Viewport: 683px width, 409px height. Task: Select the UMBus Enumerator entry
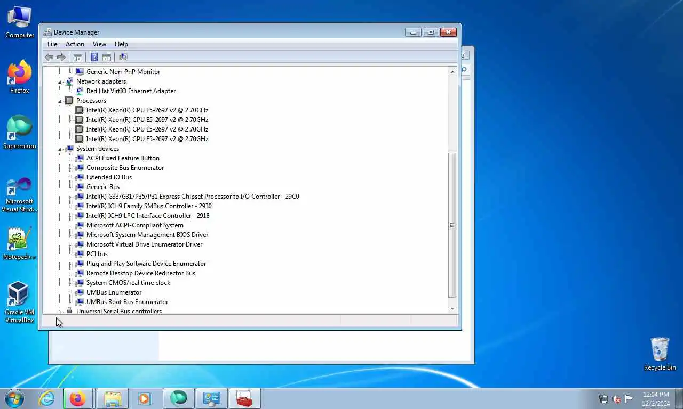pyautogui.click(x=114, y=292)
